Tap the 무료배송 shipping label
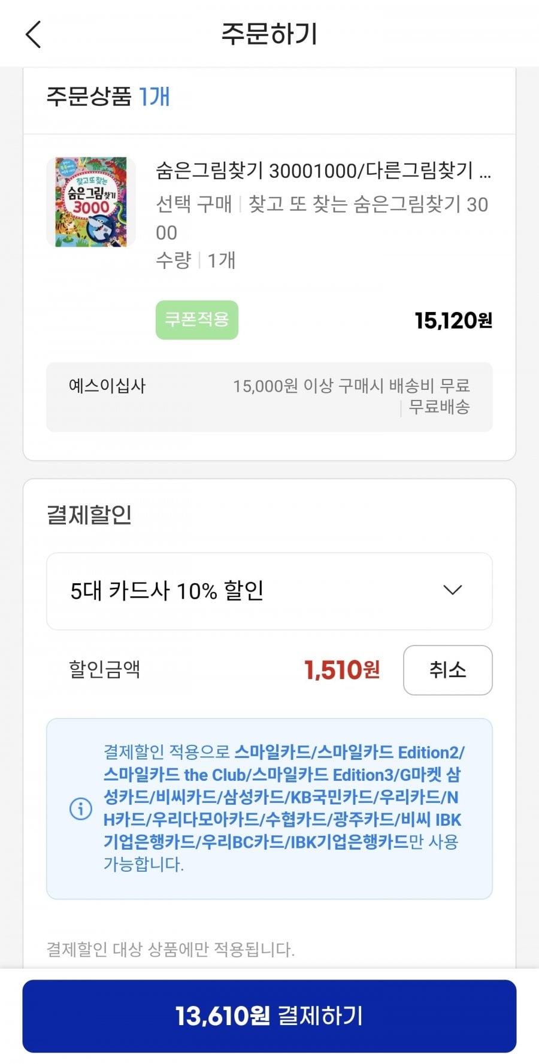Image resolution: width=539 pixels, height=1064 pixels. (x=439, y=407)
